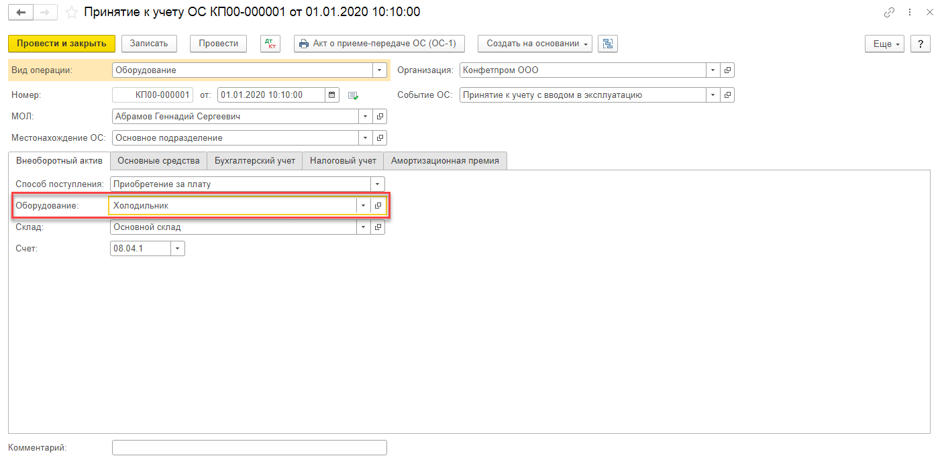Click the back navigation arrow
942x460 pixels.
point(20,13)
